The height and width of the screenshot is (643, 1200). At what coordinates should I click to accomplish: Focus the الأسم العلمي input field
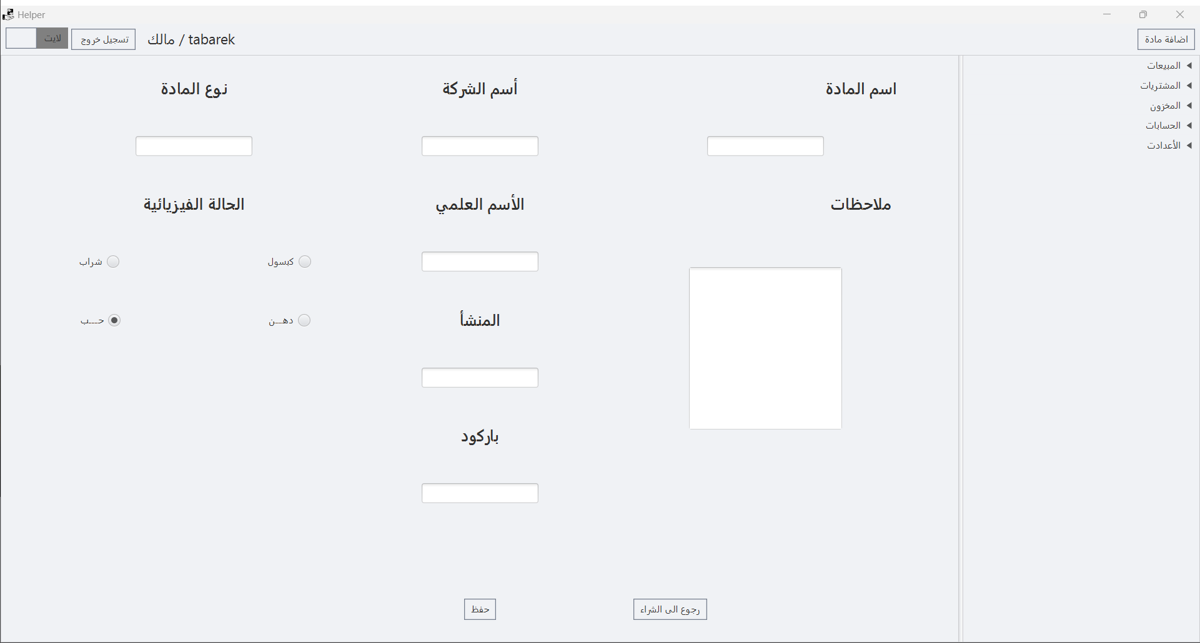[x=480, y=262]
